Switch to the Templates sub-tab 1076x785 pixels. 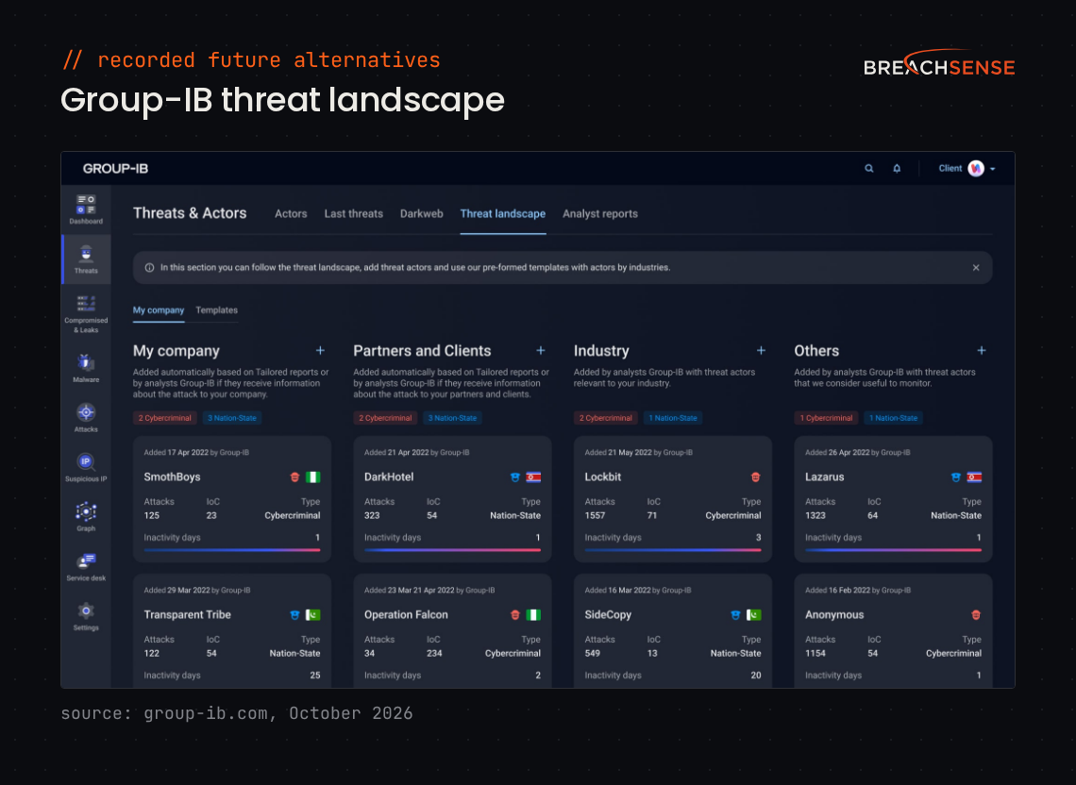pyautogui.click(x=217, y=310)
